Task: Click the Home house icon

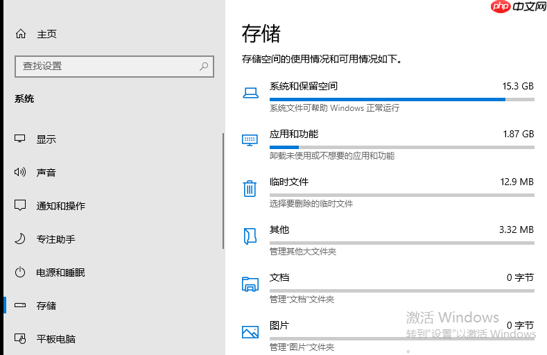Action: [21, 34]
